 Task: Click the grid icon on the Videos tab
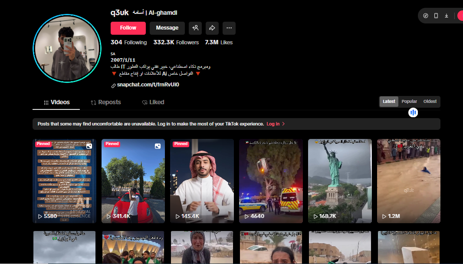46,102
